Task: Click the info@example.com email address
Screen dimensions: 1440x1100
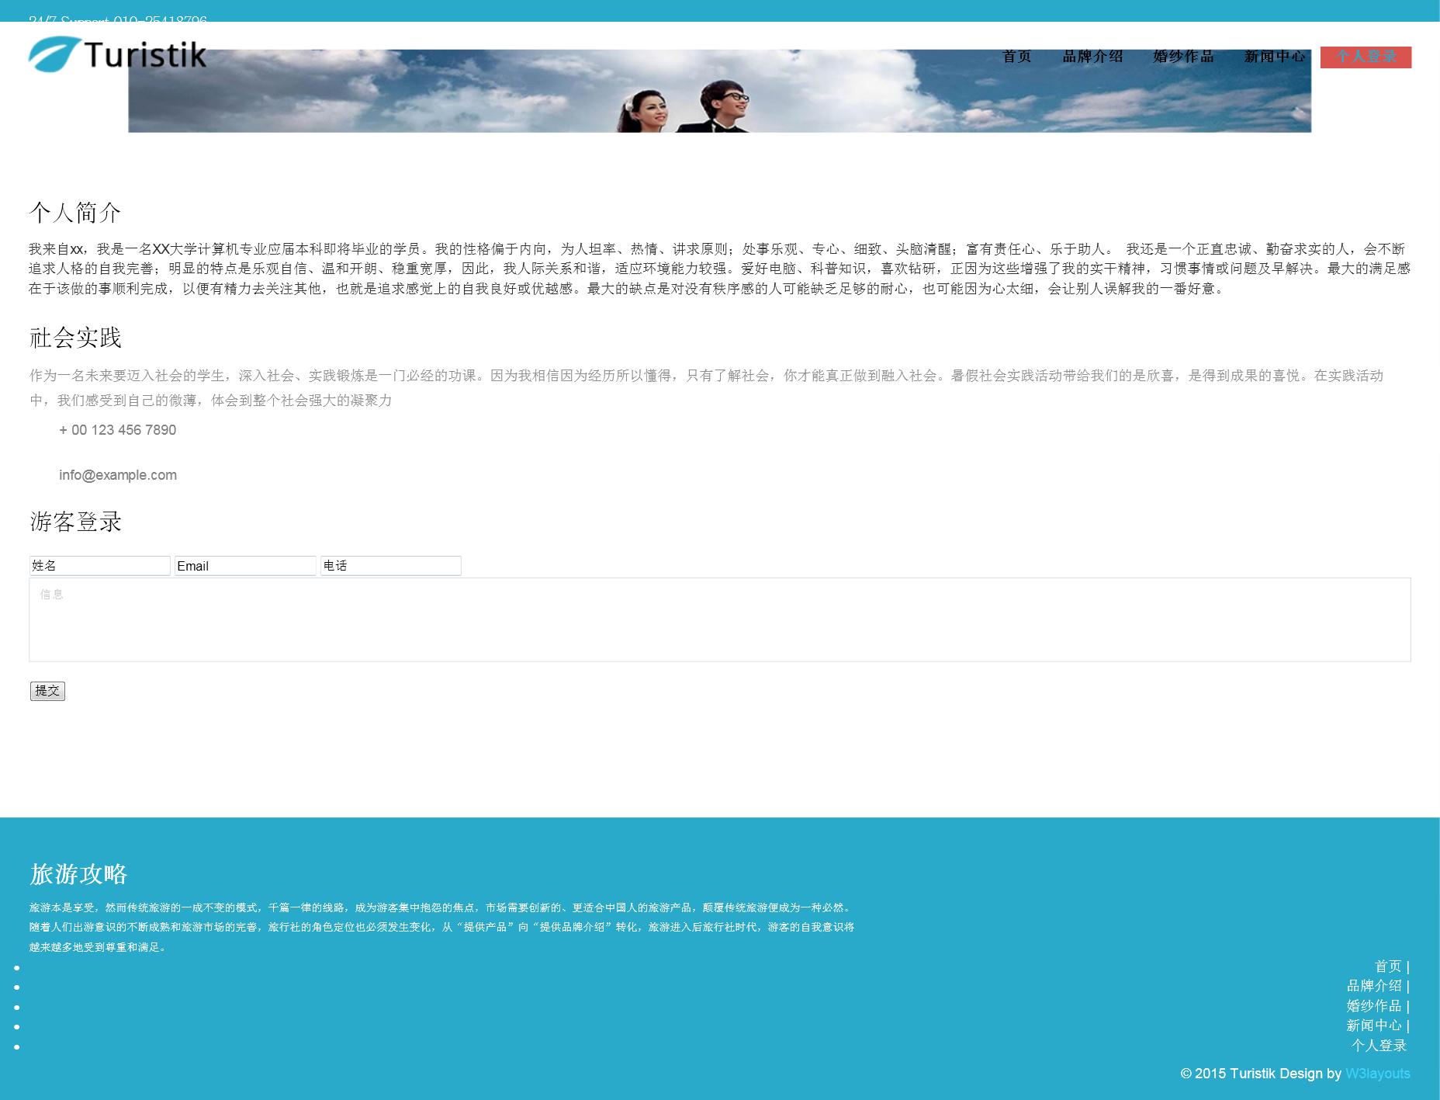Action: click(118, 475)
